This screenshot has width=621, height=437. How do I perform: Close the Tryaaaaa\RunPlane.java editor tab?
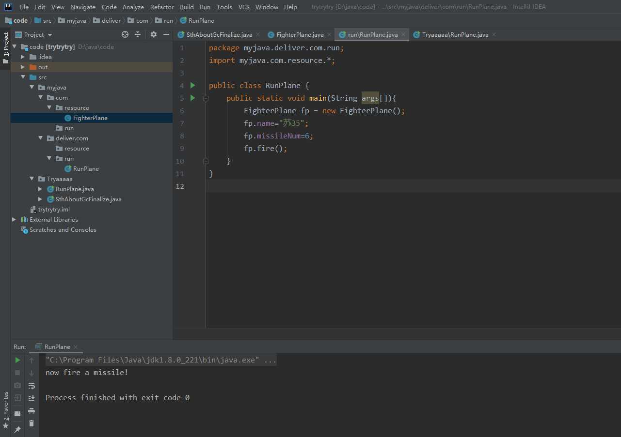click(494, 34)
